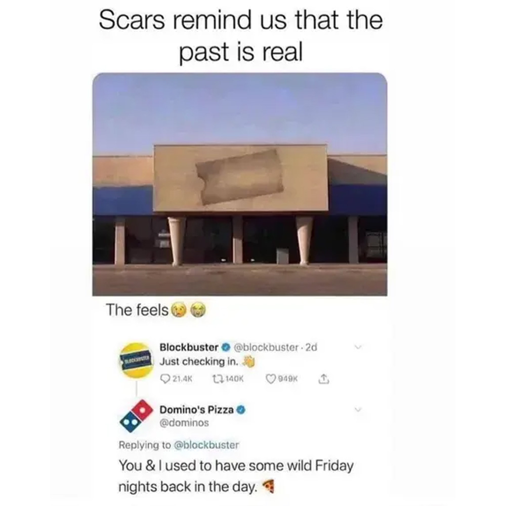506x506 pixels.
Task: Click Domino's Pizza verified badge
Action: [241, 410]
